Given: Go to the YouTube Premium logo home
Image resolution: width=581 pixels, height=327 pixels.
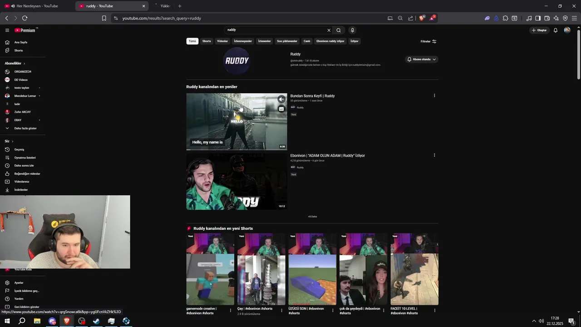Looking at the screenshot, I should [x=25, y=30].
